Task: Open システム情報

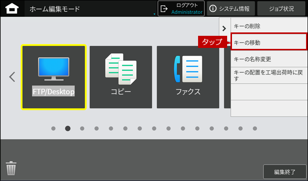Action: (x=231, y=9)
